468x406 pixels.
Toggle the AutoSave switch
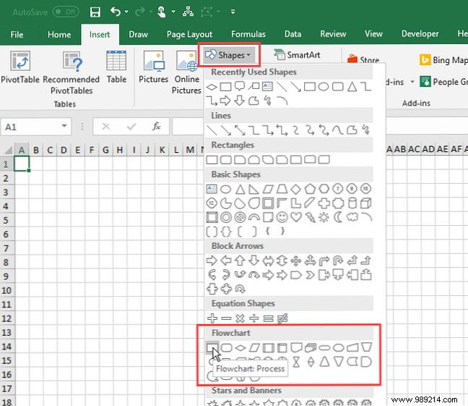pyautogui.click(x=66, y=12)
